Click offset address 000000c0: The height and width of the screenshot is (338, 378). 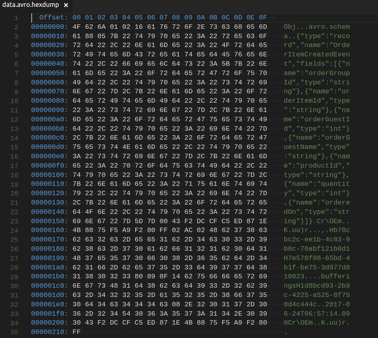pos(50,138)
